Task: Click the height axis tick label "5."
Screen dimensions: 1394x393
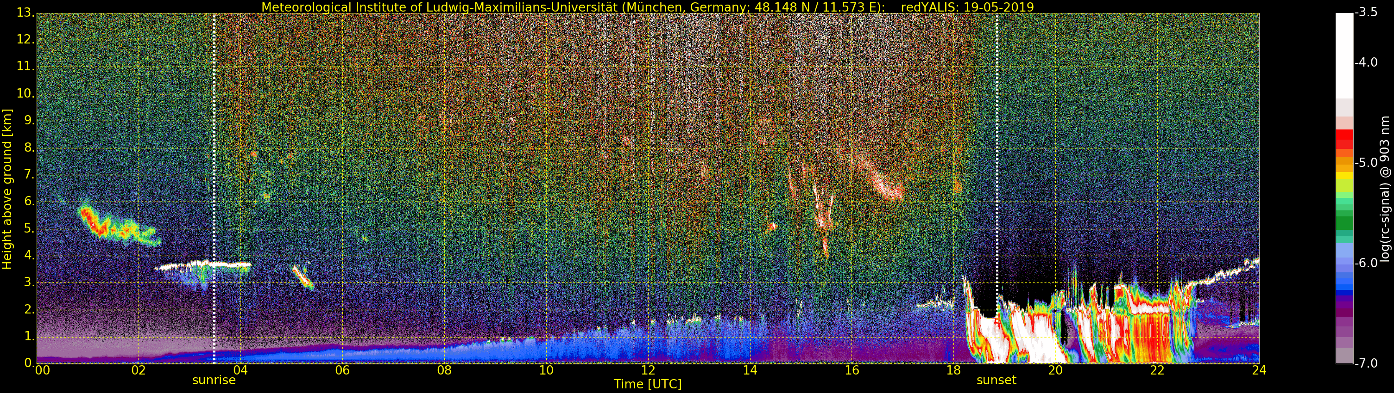Action: click(30, 228)
